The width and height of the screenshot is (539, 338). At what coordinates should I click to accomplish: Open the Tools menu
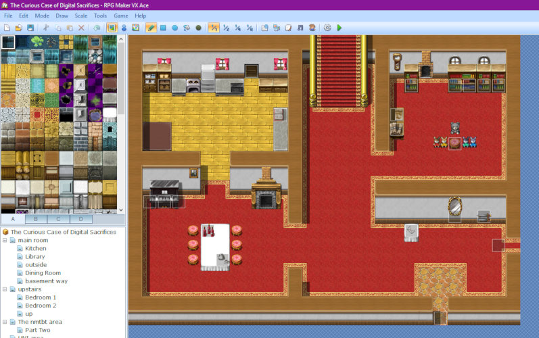point(100,16)
